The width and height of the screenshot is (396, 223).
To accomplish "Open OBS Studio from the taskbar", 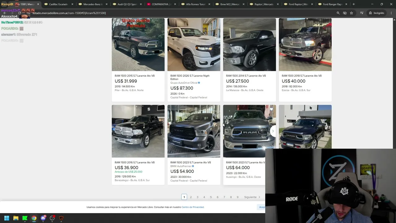I will pos(52,218).
